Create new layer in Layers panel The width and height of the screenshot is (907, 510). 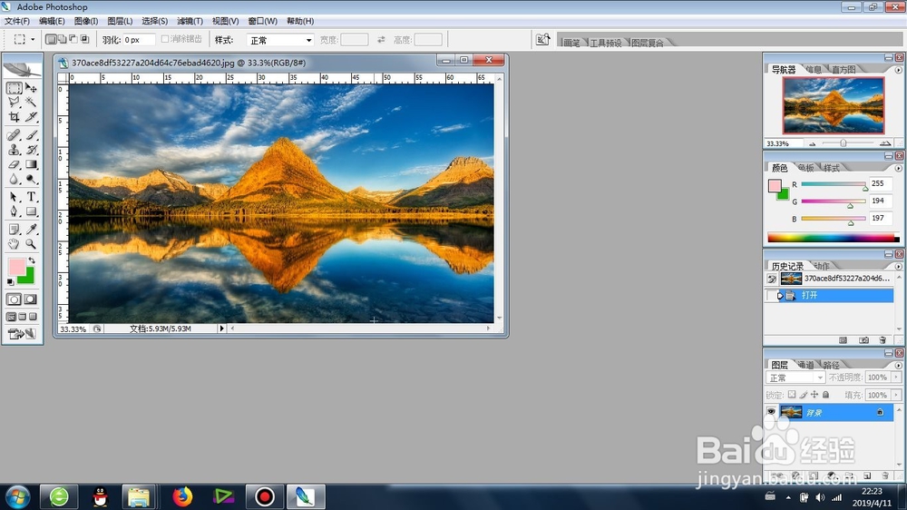click(867, 476)
